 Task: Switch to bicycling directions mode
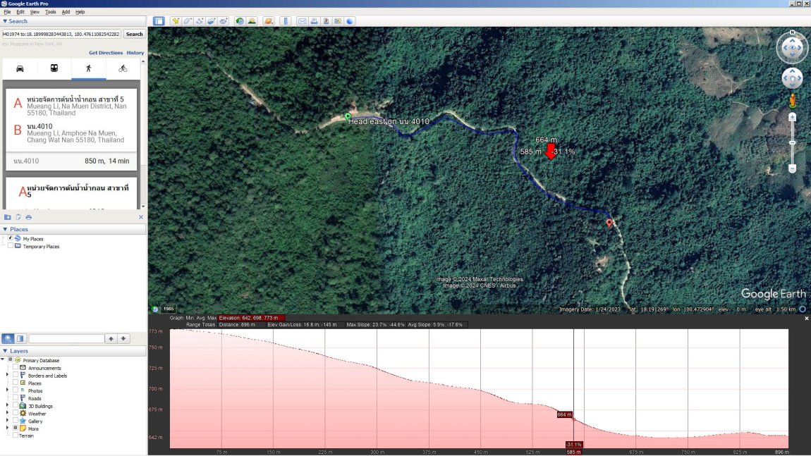click(x=122, y=68)
